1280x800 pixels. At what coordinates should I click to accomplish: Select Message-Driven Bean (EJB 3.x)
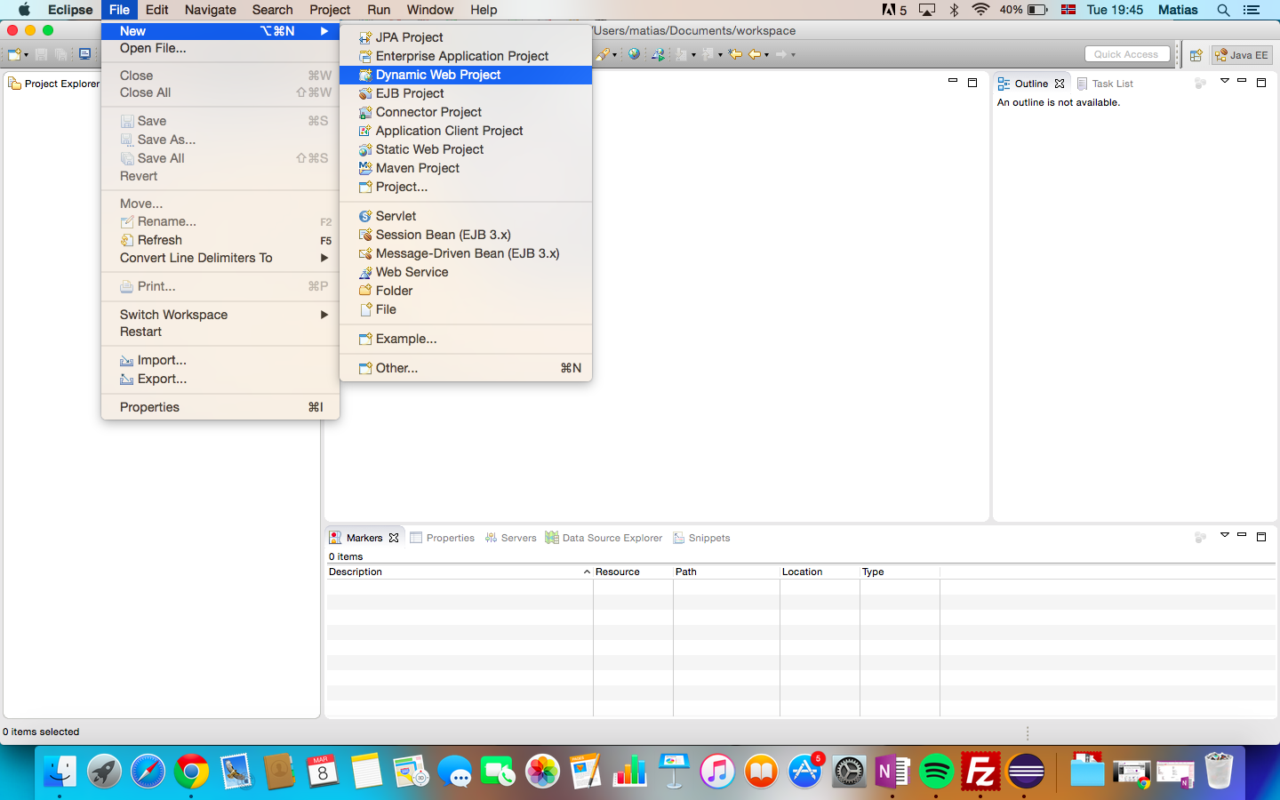pyautogui.click(x=466, y=253)
